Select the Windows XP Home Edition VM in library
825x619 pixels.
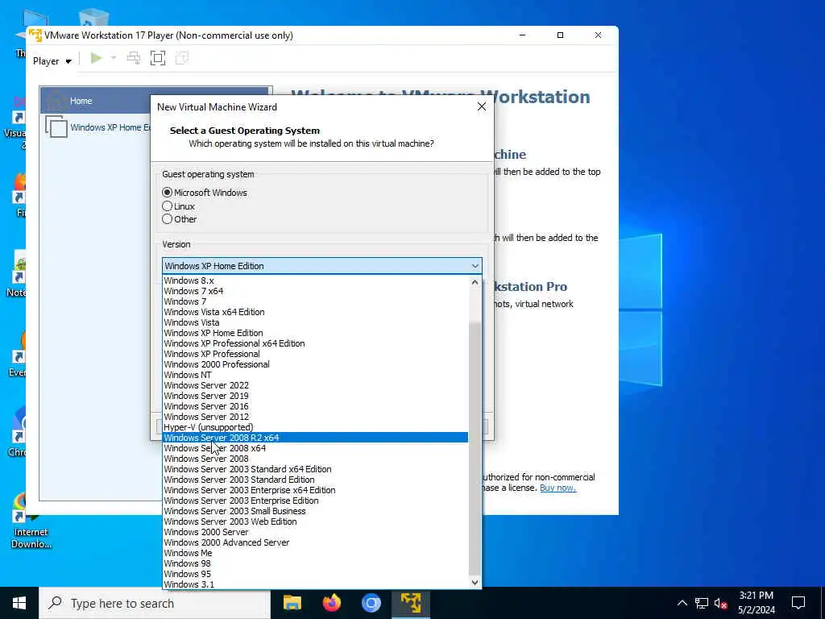97,127
